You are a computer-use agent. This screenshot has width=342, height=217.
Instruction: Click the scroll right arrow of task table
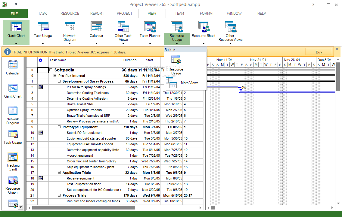200,208
